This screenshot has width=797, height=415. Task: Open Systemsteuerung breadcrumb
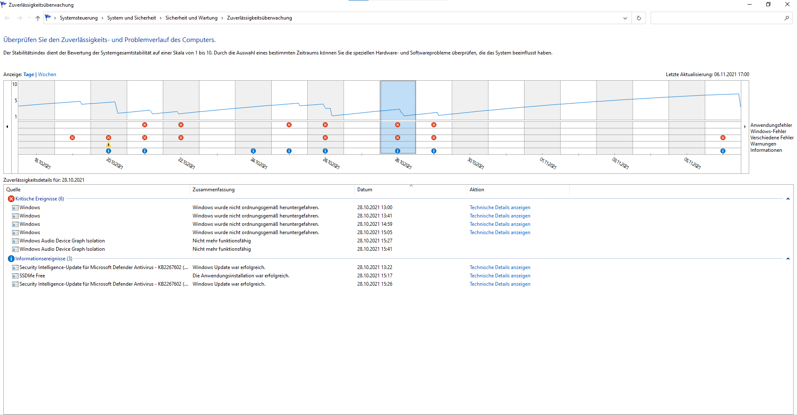tap(79, 18)
